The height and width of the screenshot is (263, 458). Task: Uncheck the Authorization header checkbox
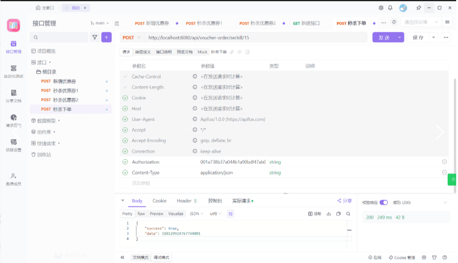coord(125,162)
